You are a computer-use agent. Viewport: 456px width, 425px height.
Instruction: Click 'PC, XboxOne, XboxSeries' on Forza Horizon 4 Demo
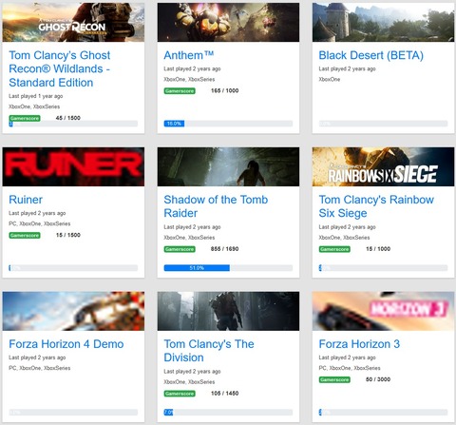(x=40, y=368)
